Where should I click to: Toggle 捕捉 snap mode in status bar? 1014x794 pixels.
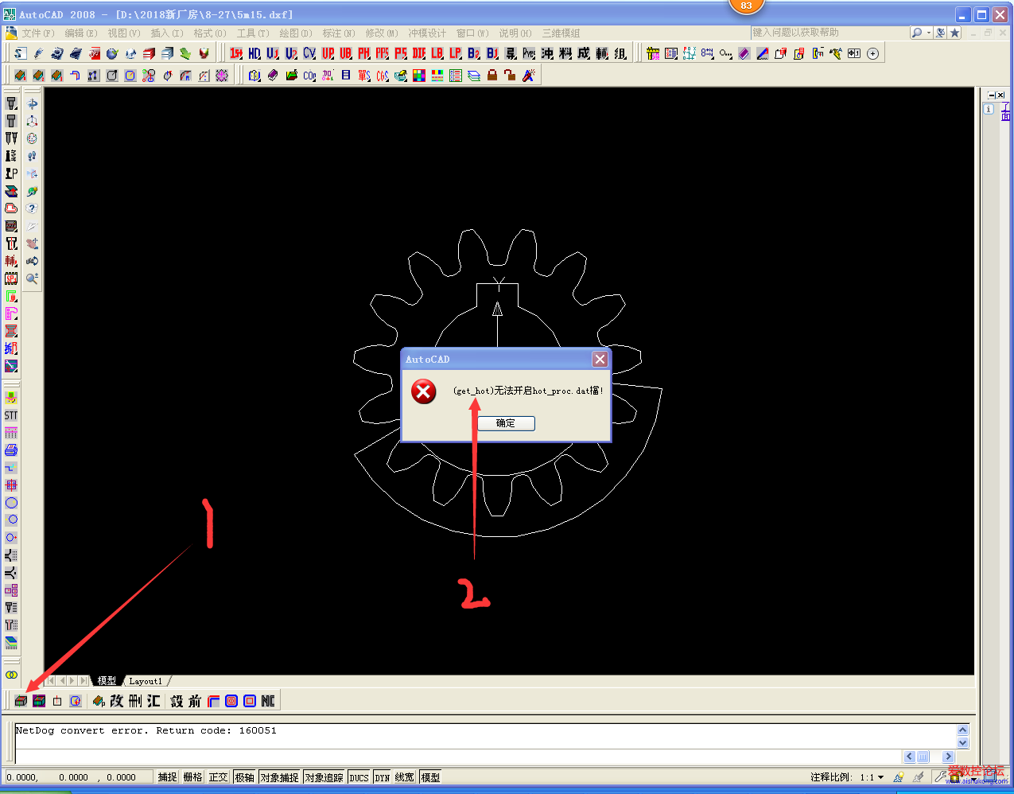coord(167,777)
